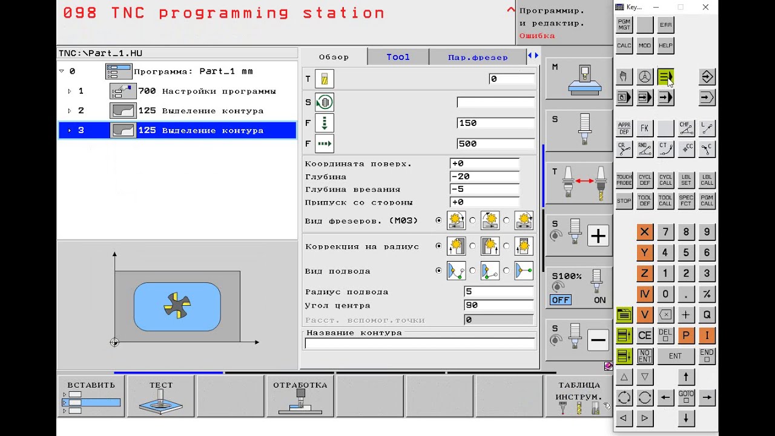The image size is (775, 436).
Task: Click the CR circle radius key
Action: tap(624, 149)
